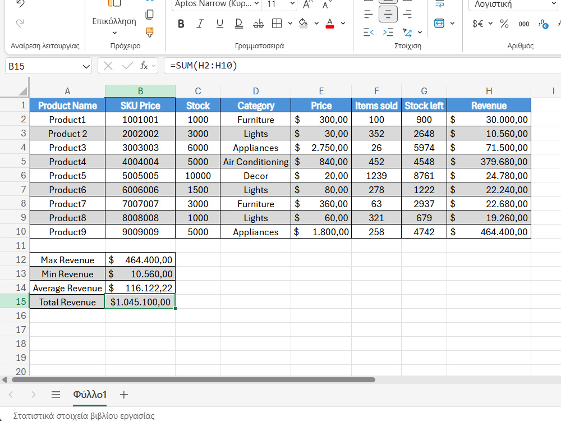Click the Insert Function fx icon
Screen dimensions: 561x421
click(144, 66)
